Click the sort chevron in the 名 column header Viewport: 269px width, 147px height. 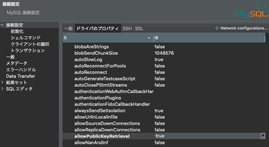(x=149, y=38)
